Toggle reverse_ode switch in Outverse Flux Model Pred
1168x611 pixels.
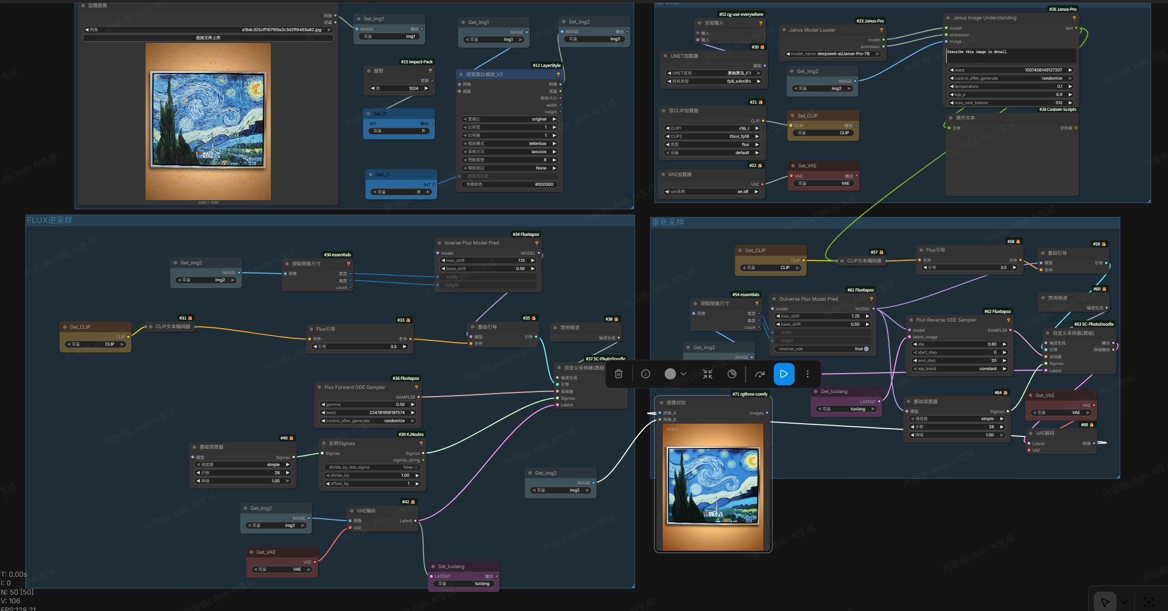866,349
